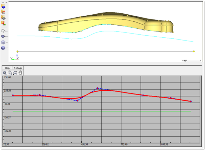This screenshot has height=151, width=206.
Task: Click the top blue part folder icon
Action: click(4, 6)
